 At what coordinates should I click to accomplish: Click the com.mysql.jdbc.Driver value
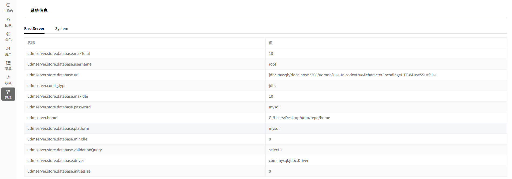click(289, 161)
